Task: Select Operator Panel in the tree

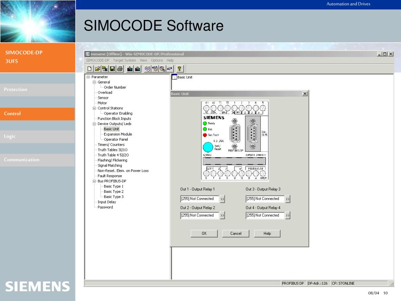Action: [x=116, y=140]
